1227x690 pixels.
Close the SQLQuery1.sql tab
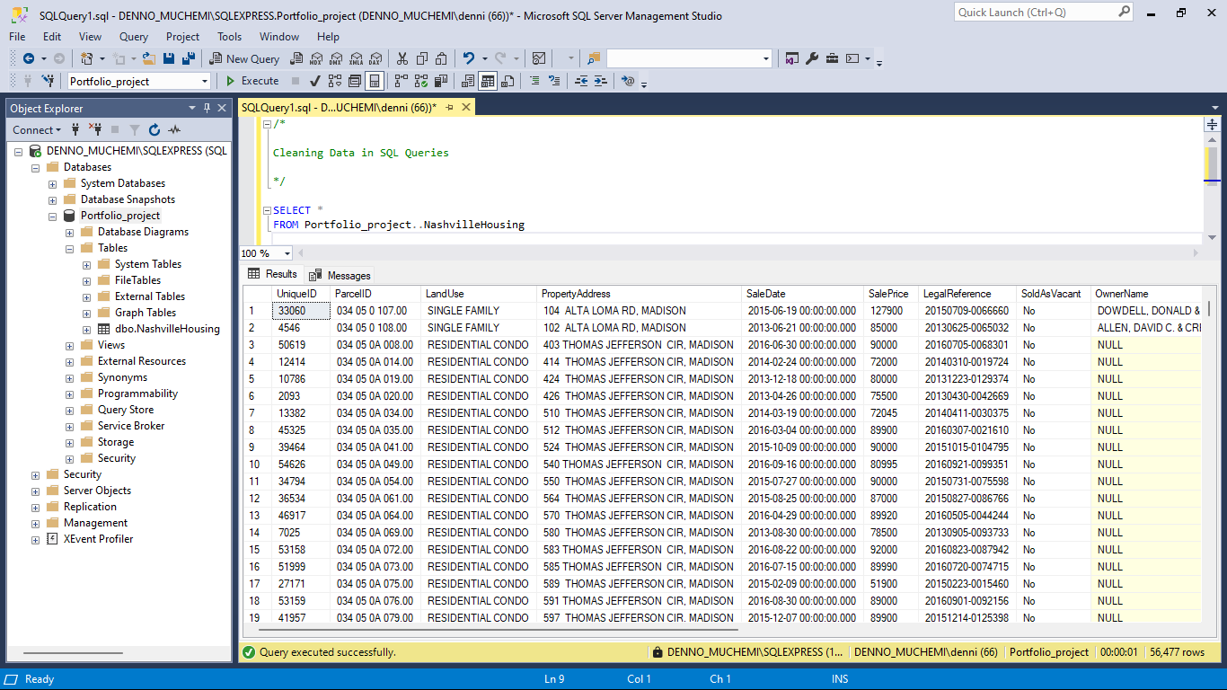pyautogui.click(x=466, y=107)
